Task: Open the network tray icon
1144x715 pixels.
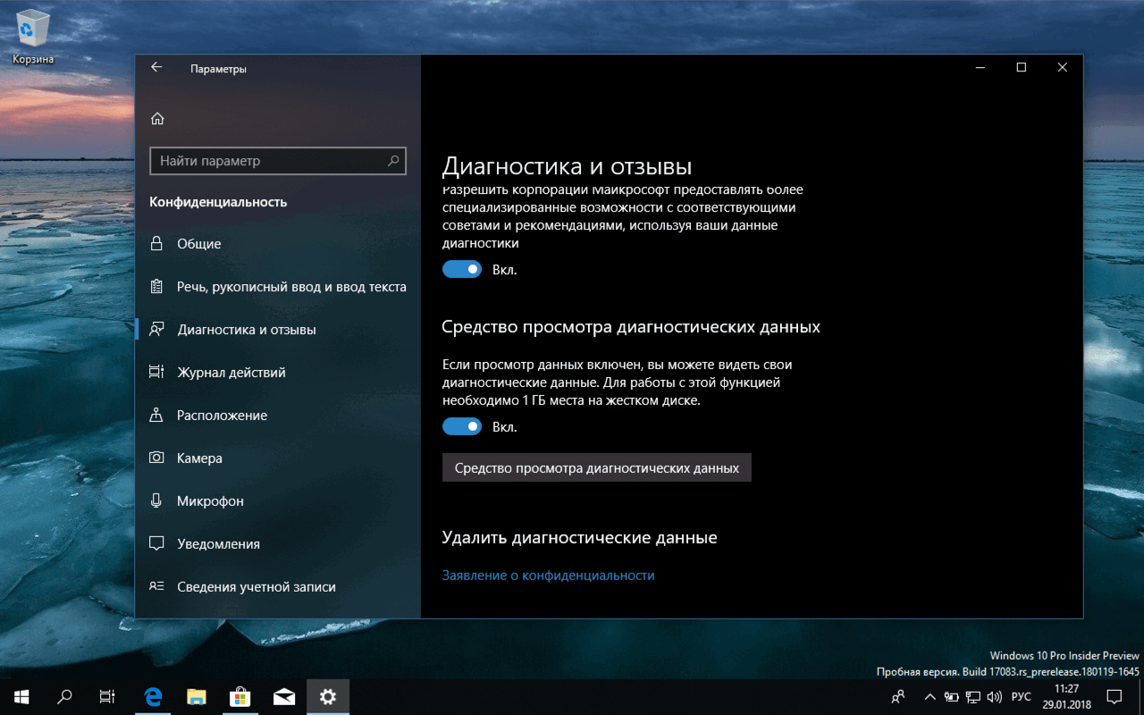Action: pos(972,697)
